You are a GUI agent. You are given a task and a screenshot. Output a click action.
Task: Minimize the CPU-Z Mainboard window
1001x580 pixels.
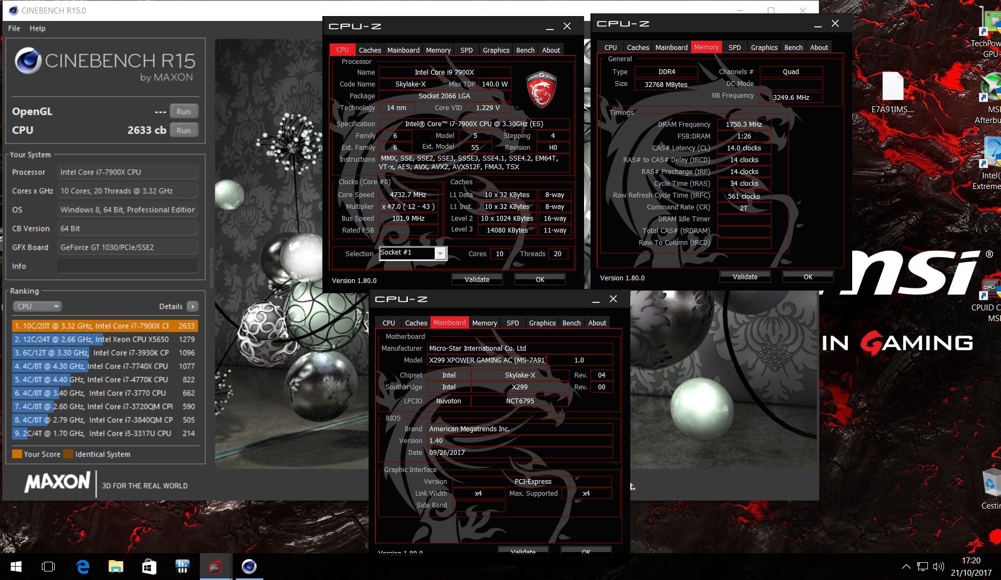click(x=596, y=300)
